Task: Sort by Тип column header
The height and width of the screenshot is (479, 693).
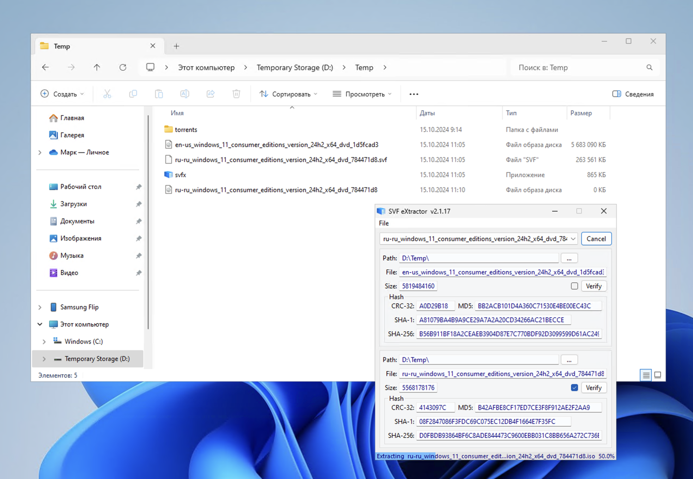Action: (x=511, y=113)
